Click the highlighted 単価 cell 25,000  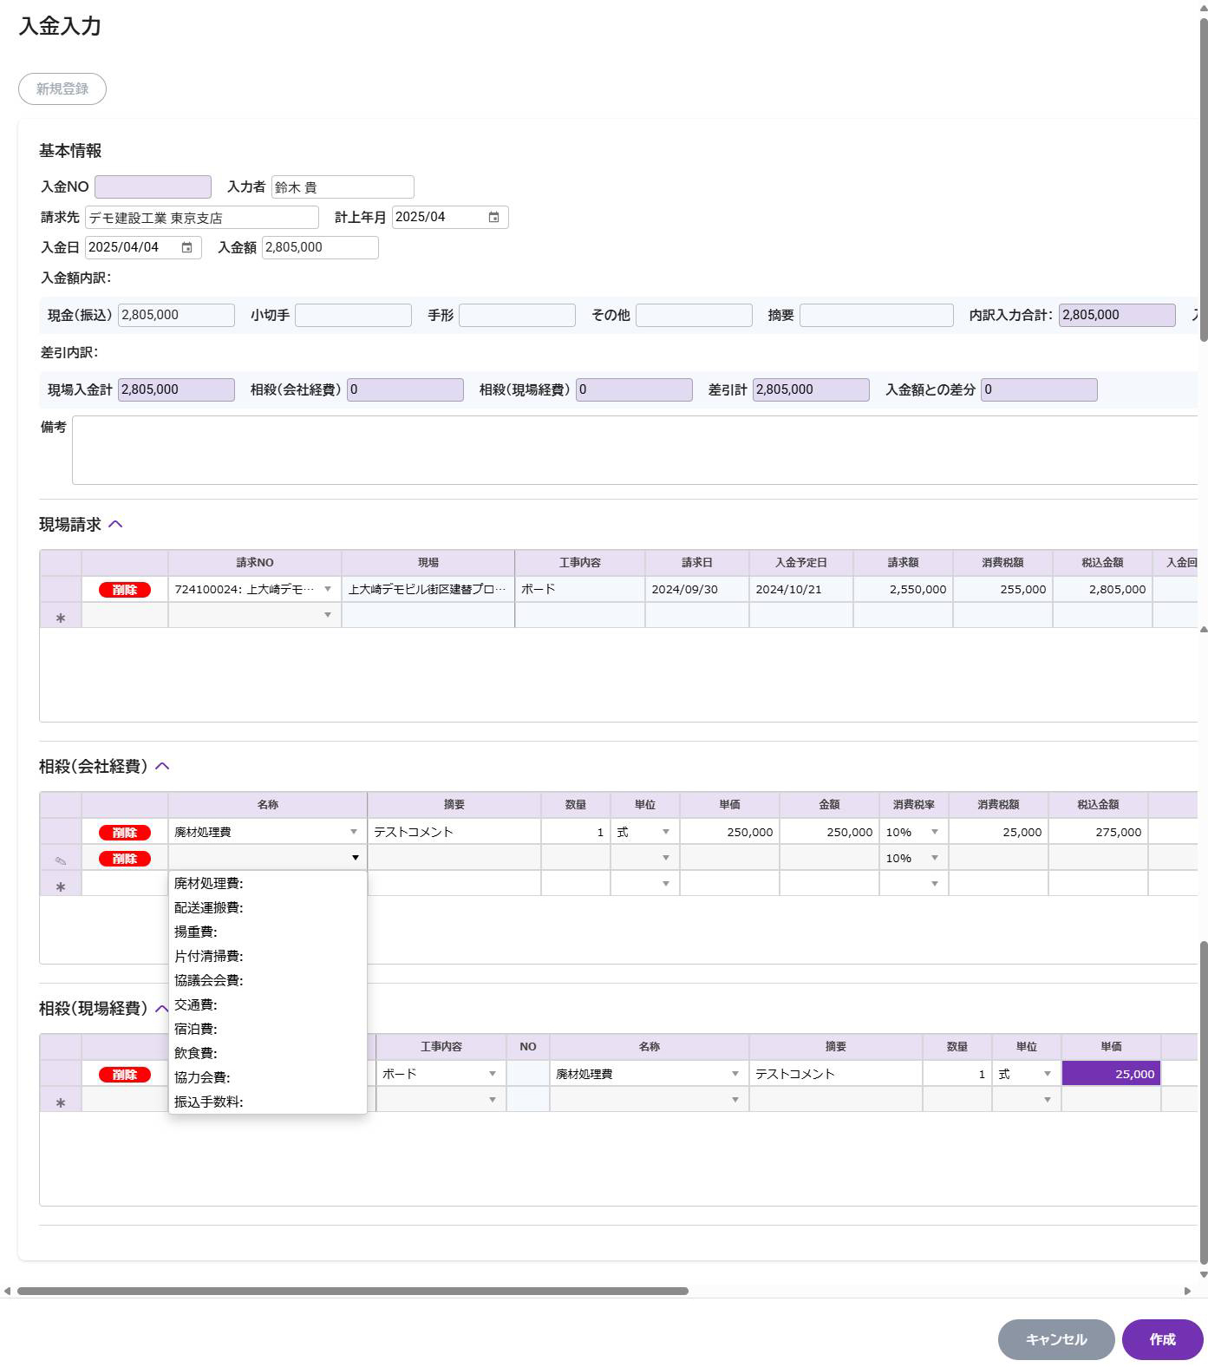coord(1111,1074)
